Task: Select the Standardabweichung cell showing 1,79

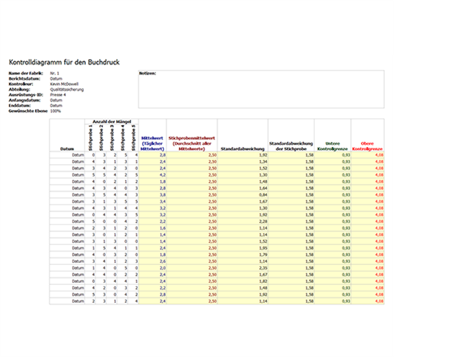Action: (x=243, y=255)
